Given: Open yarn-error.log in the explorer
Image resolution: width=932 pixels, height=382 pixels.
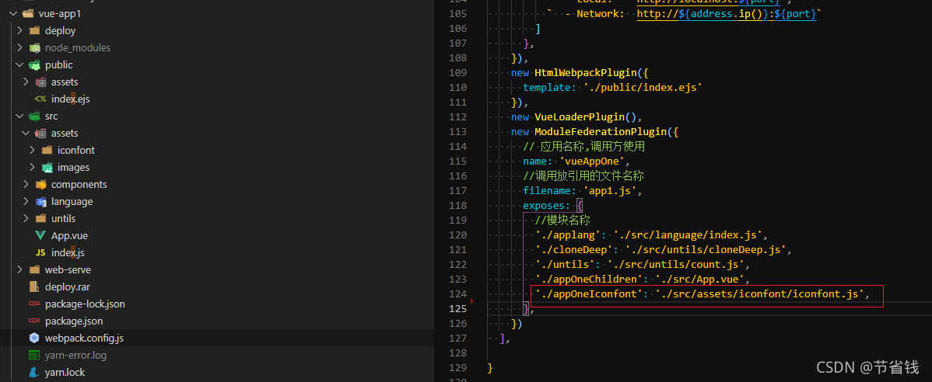Looking at the screenshot, I should [x=76, y=356].
